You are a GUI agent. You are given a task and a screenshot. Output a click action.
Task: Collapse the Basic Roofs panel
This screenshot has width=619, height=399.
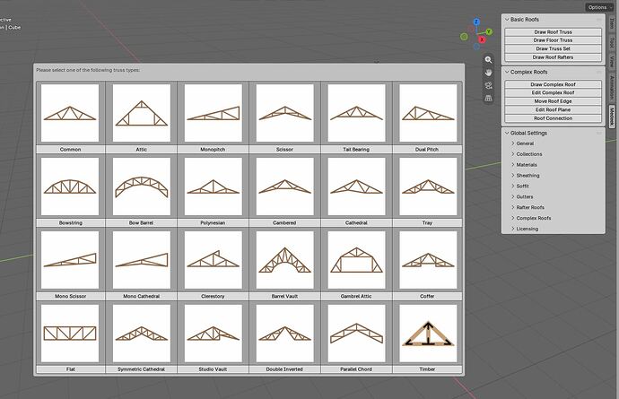click(507, 20)
